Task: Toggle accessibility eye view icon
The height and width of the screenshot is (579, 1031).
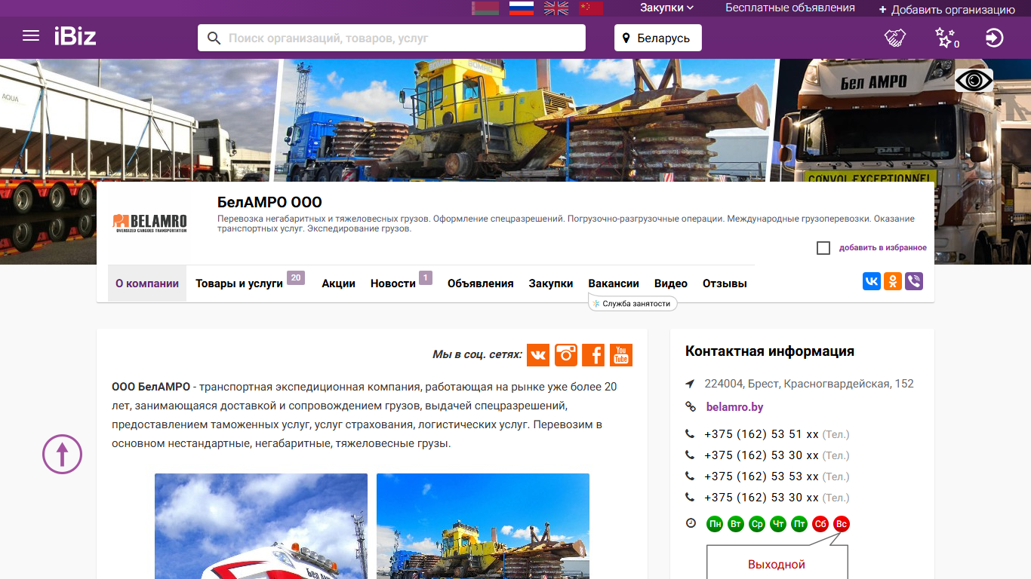Action: (974, 81)
